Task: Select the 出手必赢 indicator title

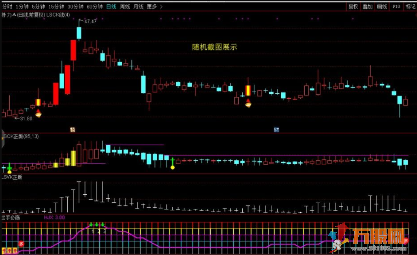Action: pyautogui.click(x=11, y=217)
